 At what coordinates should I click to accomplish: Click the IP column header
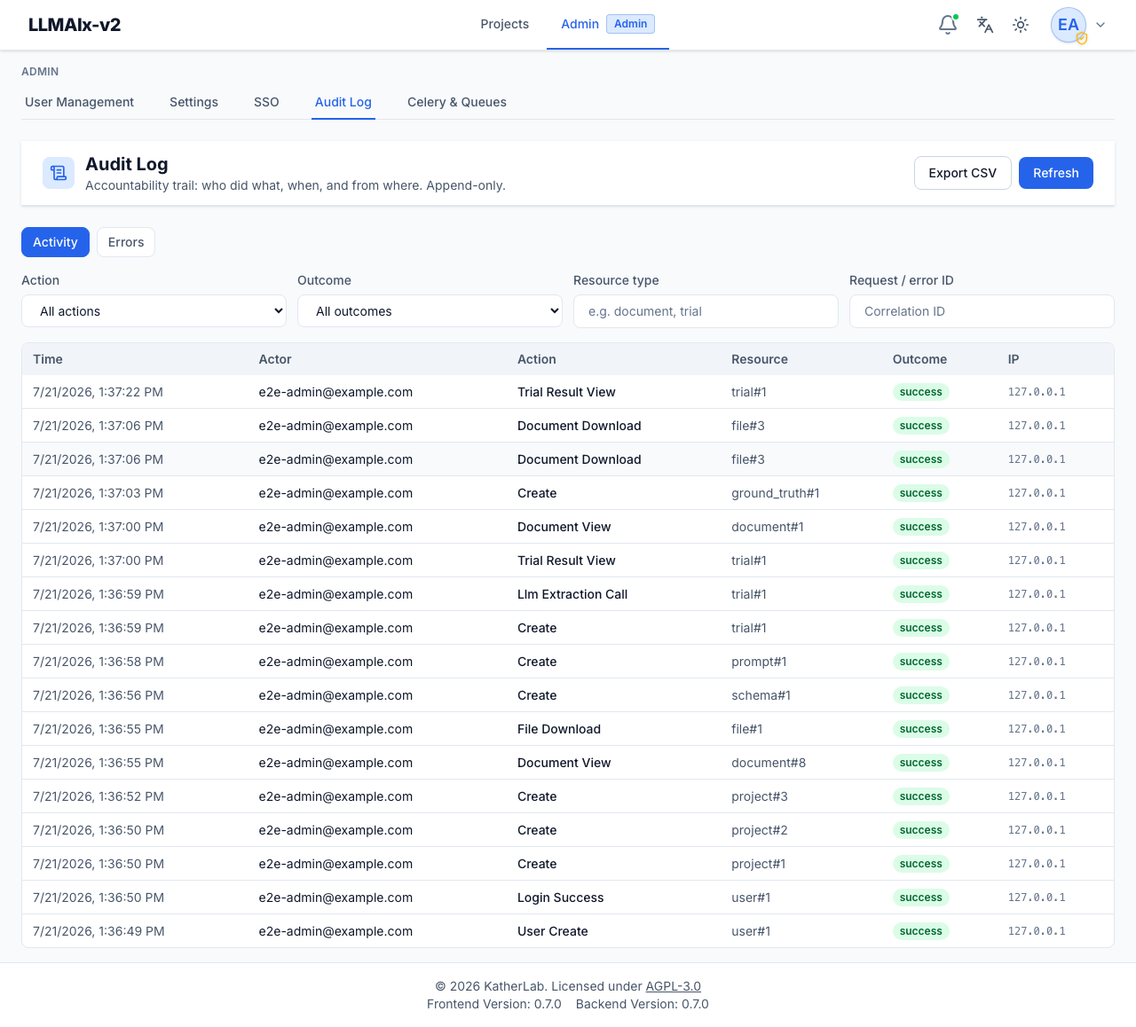(x=1014, y=359)
